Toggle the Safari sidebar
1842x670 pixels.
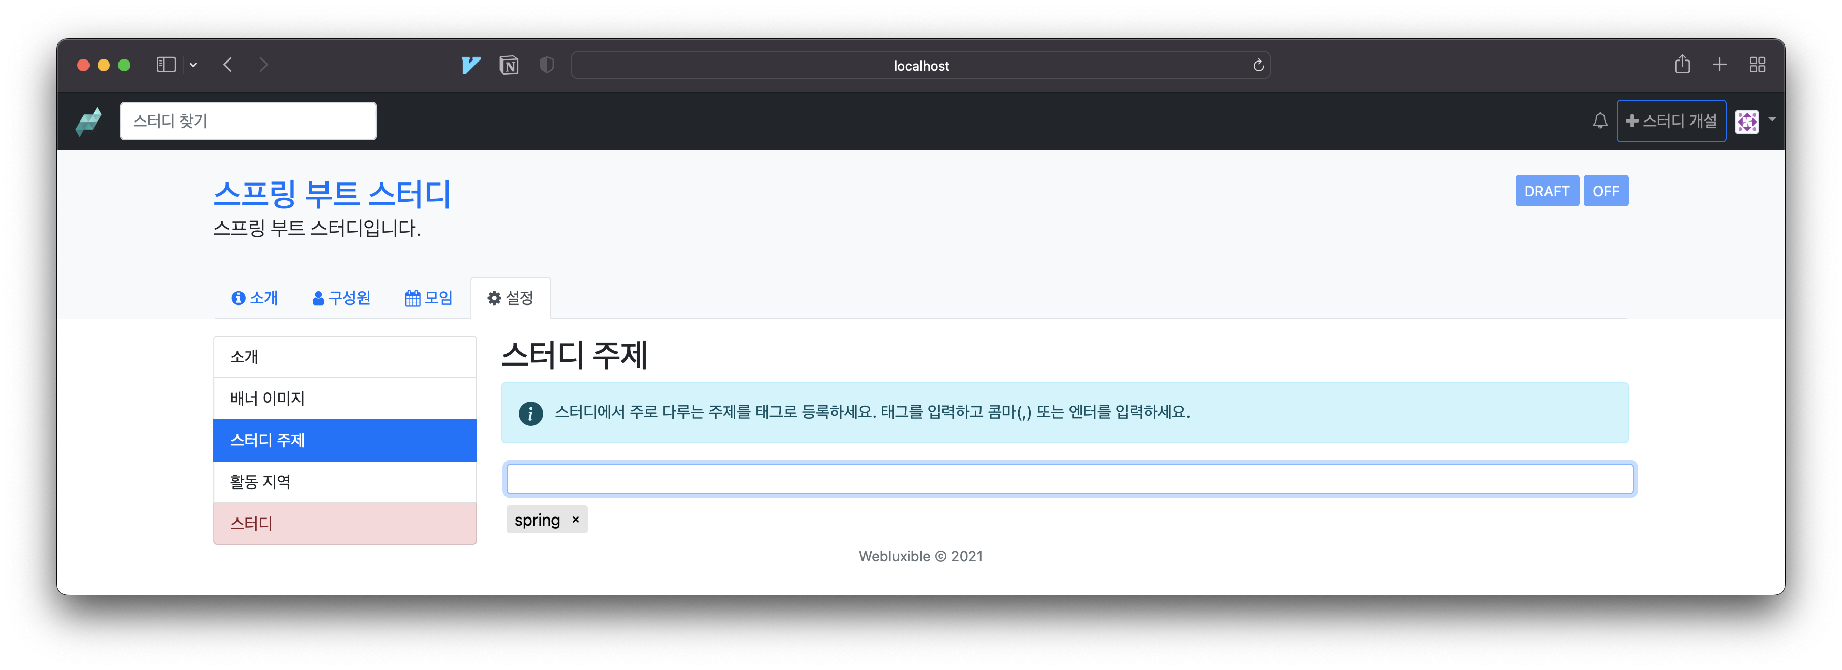coord(166,65)
